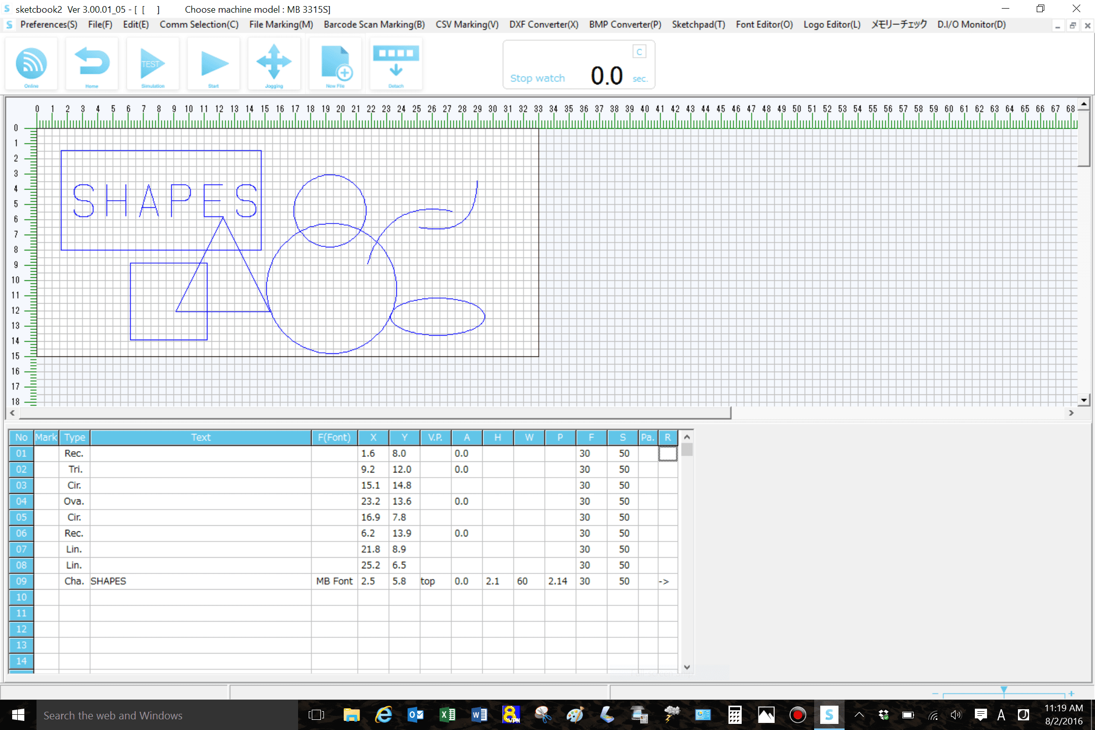Open Edit(E) menu
1095x730 pixels.
pyautogui.click(x=136, y=24)
